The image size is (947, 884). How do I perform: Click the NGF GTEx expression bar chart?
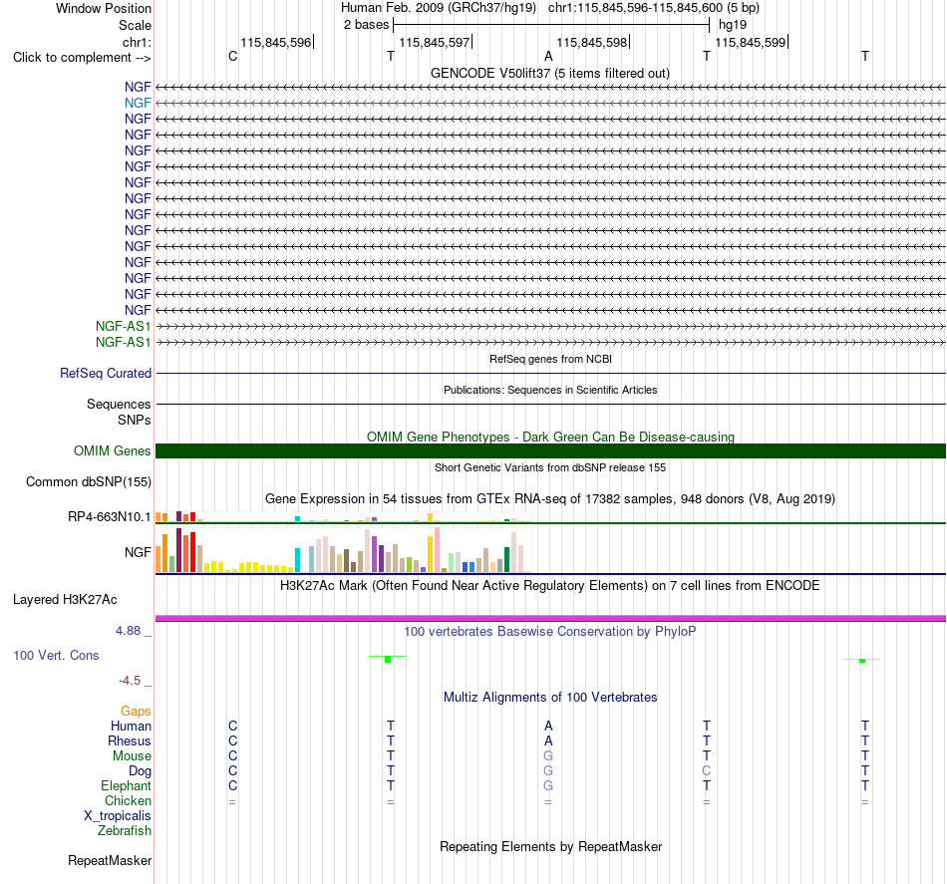pos(343,550)
